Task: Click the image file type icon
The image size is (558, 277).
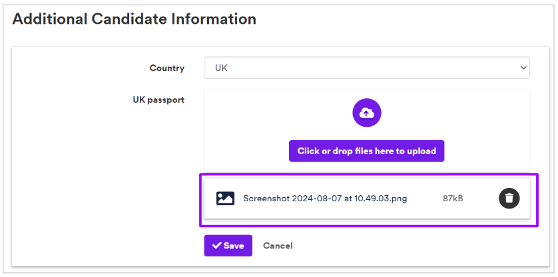Action: coord(225,198)
